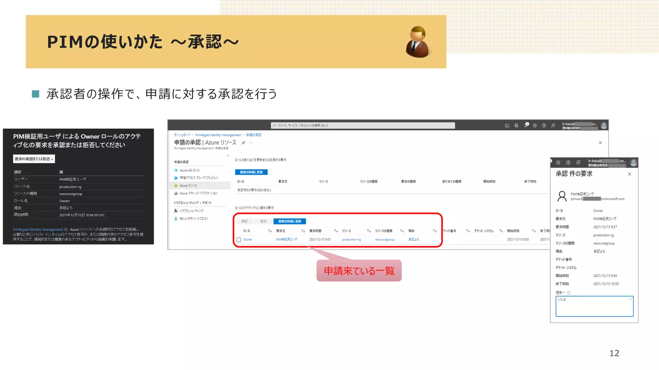
Task: Click the info icon next to required 理由 label
Action: pos(569,293)
